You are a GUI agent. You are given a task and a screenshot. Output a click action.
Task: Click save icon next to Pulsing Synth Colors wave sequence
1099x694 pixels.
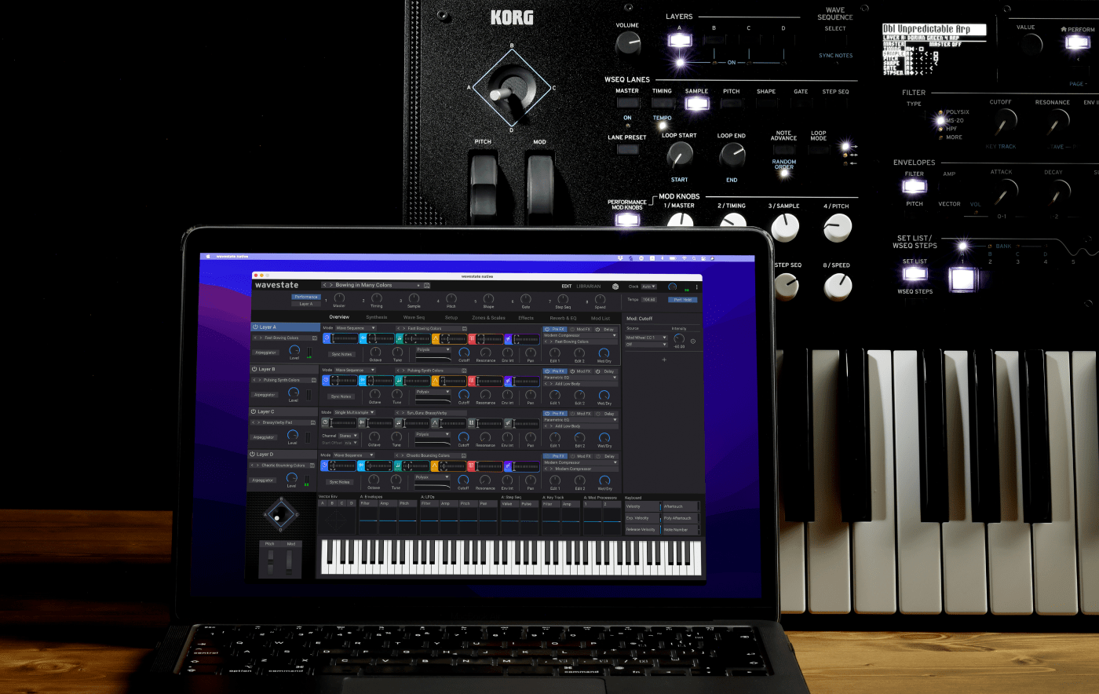click(x=464, y=371)
